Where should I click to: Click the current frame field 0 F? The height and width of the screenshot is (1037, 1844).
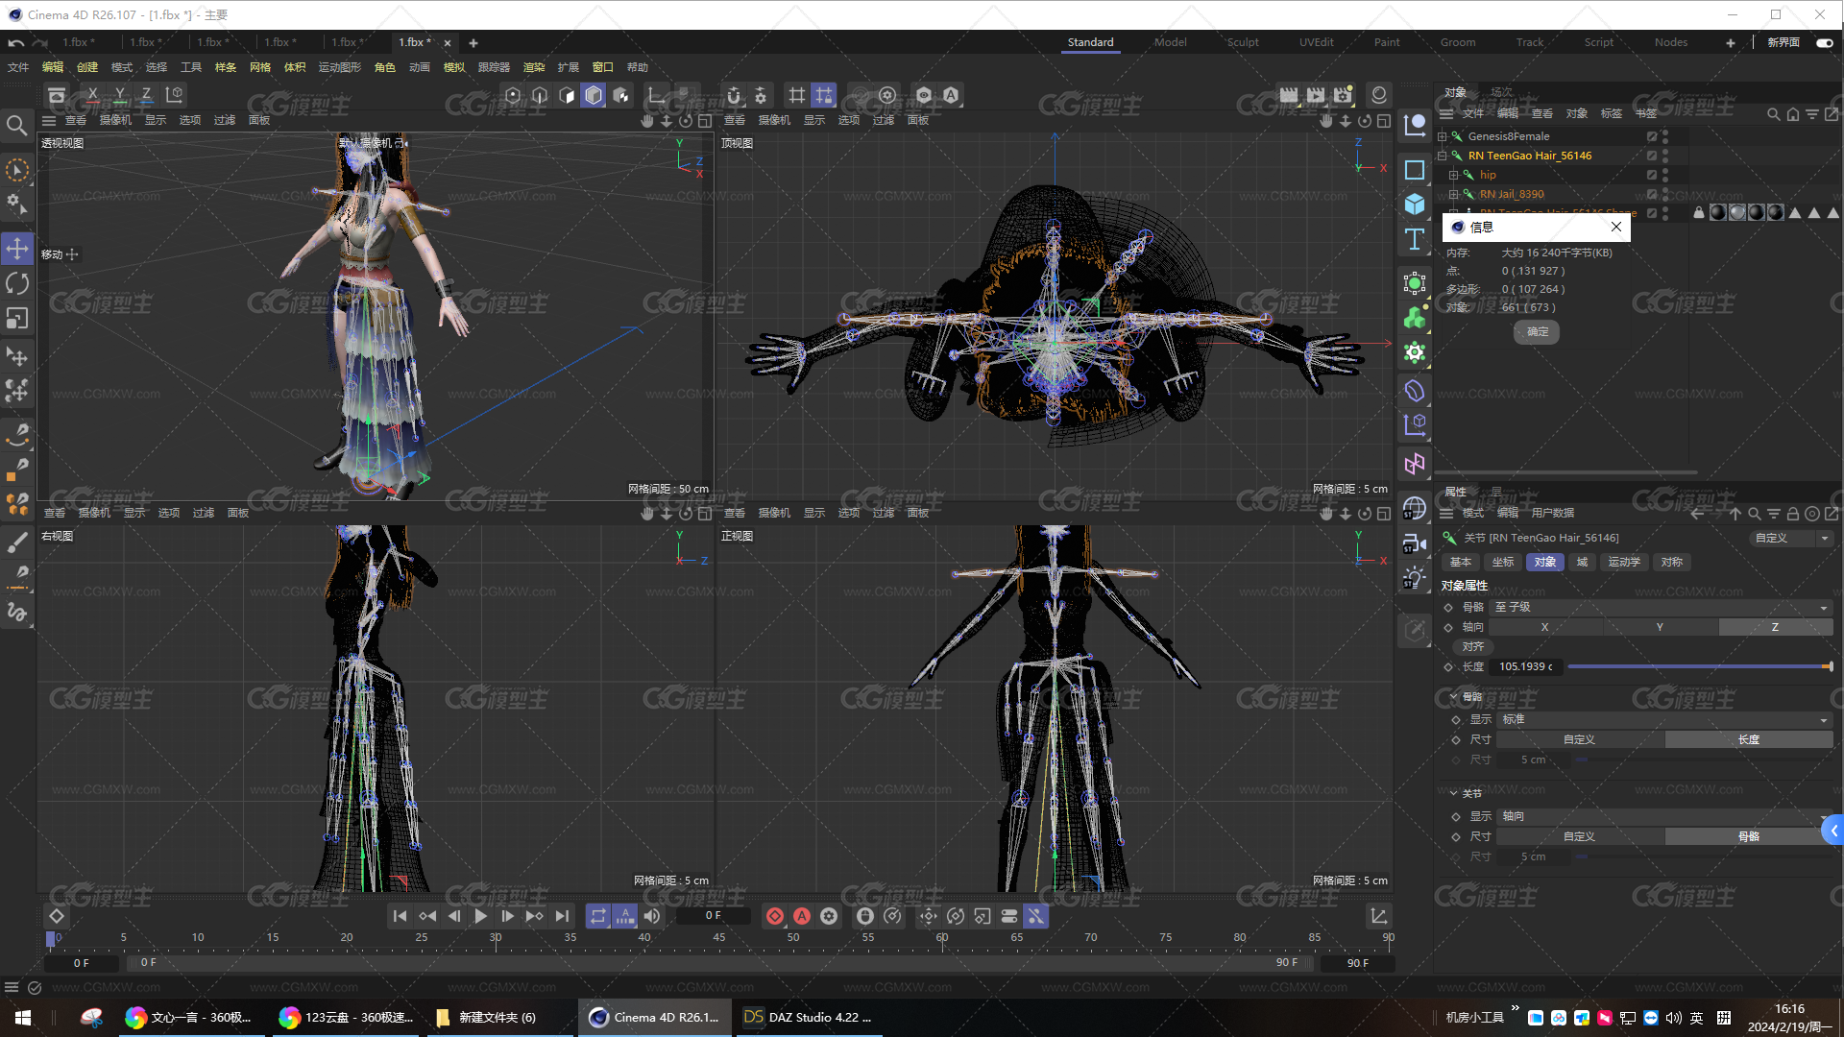(713, 916)
